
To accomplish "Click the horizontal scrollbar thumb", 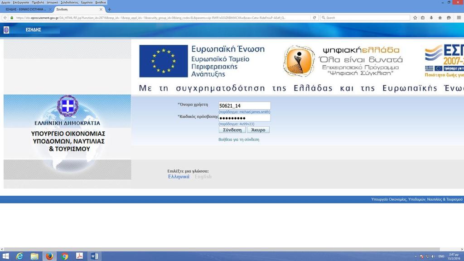I will point(222,250).
